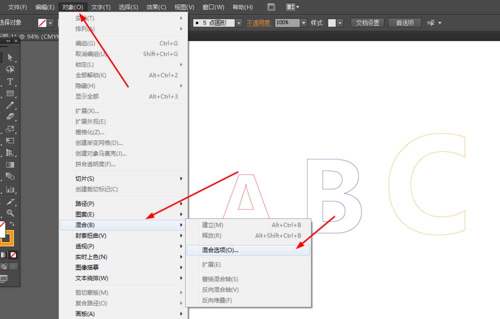Swap fill and stroke colors
The image size is (500, 319).
click(x=12, y=223)
